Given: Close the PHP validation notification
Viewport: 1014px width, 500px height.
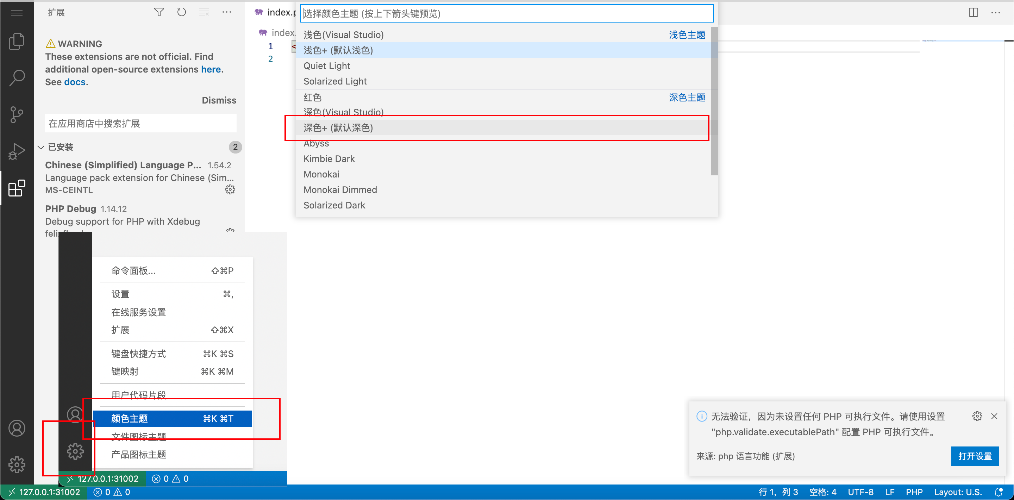Looking at the screenshot, I should tap(994, 416).
